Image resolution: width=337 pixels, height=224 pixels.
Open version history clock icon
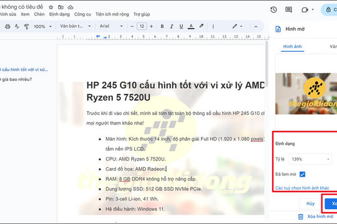(273, 10)
